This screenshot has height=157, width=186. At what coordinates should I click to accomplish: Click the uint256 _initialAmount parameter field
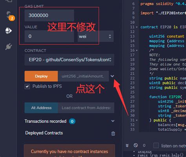click(84, 76)
